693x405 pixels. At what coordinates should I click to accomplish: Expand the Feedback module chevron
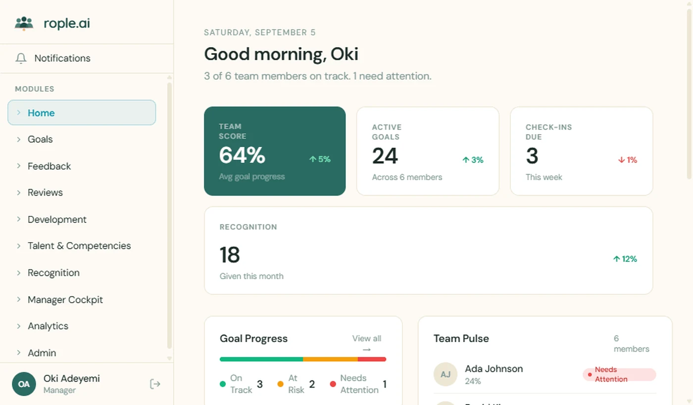click(19, 166)
